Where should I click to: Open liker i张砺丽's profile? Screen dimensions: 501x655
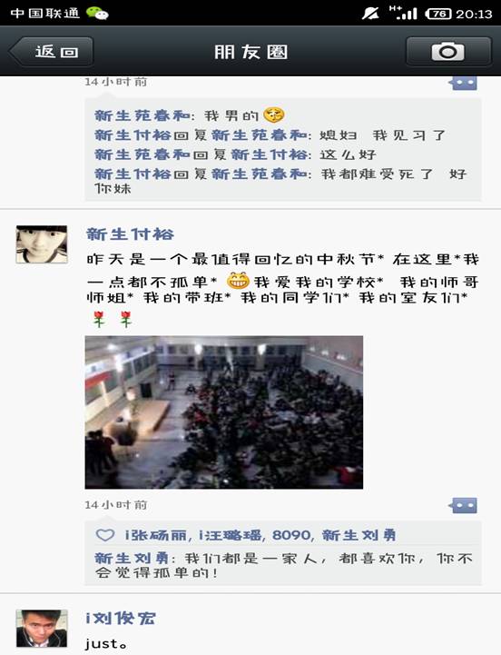(x=158, y=535)
